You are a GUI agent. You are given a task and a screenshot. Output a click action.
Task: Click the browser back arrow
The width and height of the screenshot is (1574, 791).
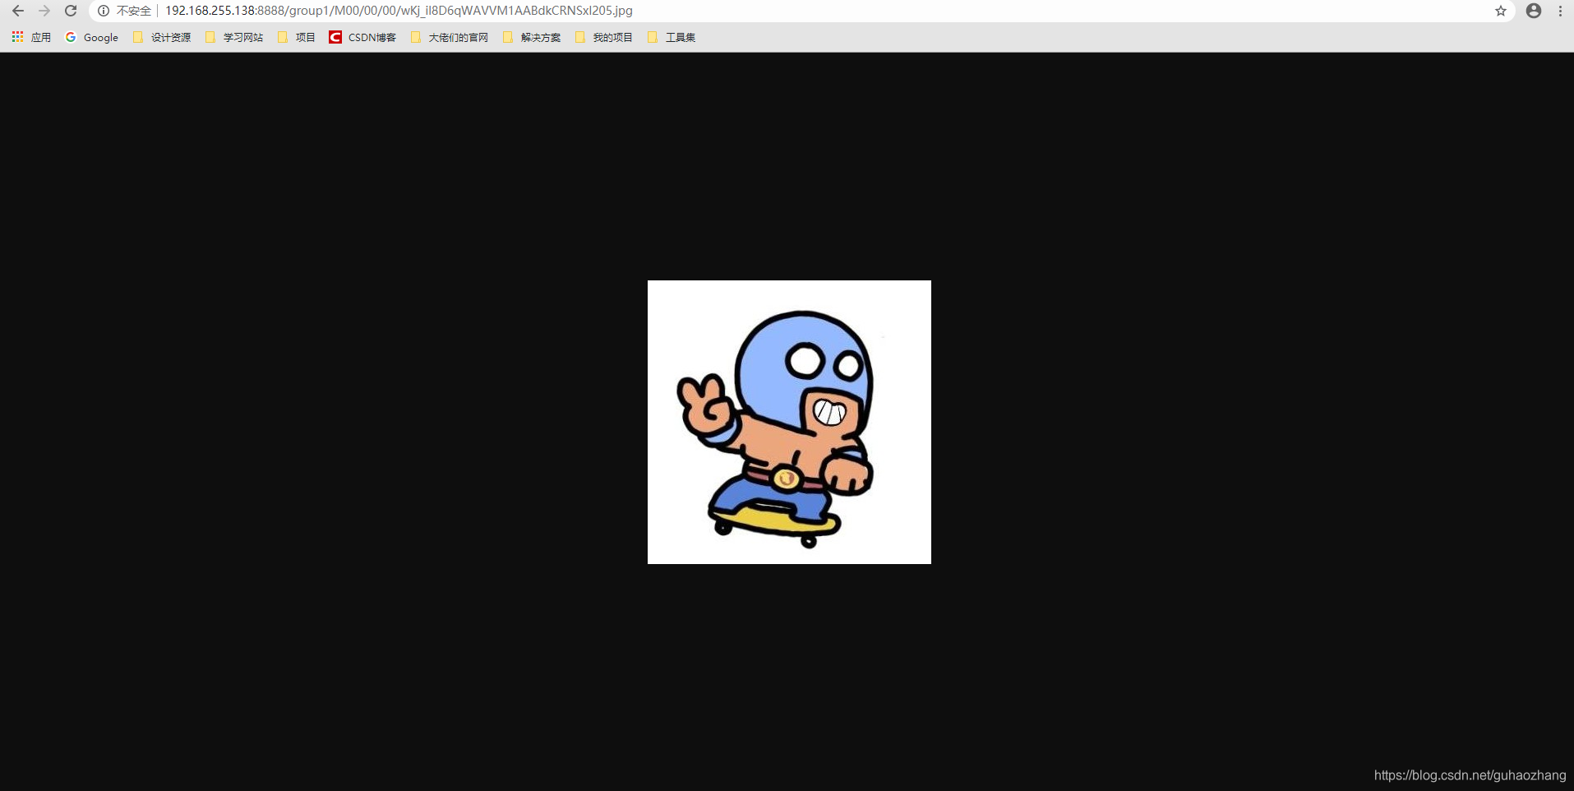18,11
